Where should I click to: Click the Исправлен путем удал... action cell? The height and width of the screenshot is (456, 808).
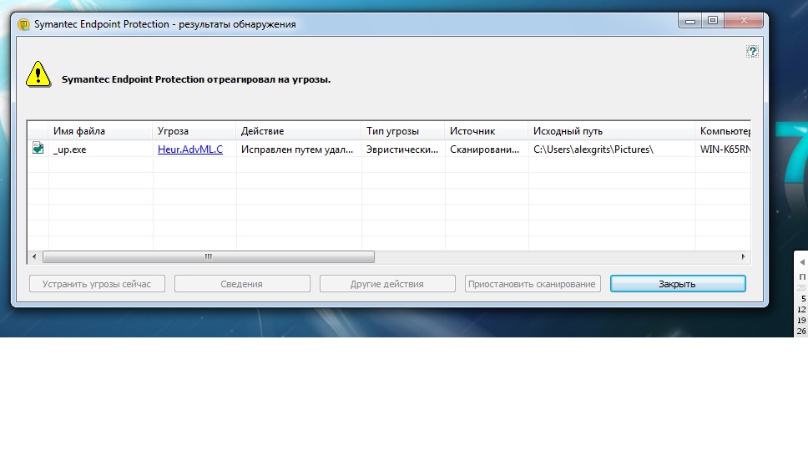(x=297, y=149)
